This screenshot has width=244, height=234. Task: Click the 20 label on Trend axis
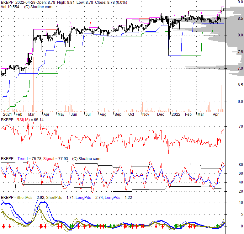click(x=241, y=191)
